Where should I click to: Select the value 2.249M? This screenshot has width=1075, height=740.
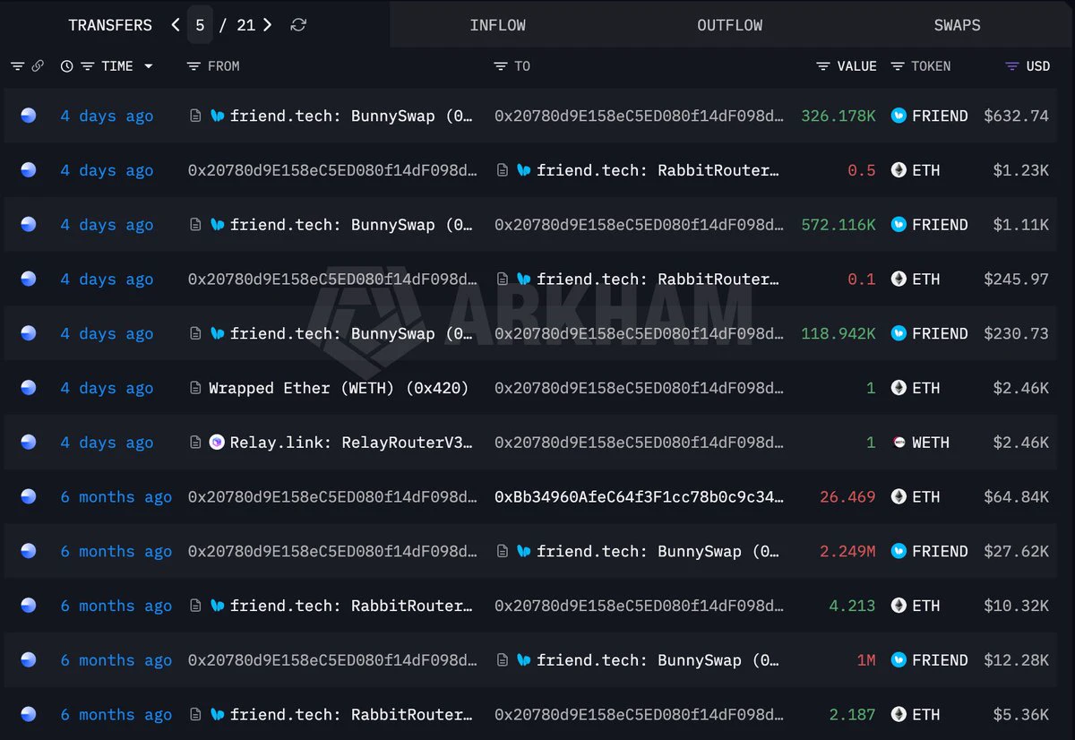847,551
